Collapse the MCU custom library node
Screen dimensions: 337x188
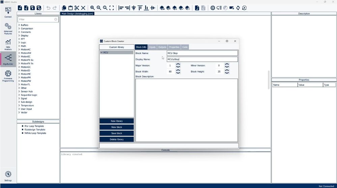click(102, 52)
